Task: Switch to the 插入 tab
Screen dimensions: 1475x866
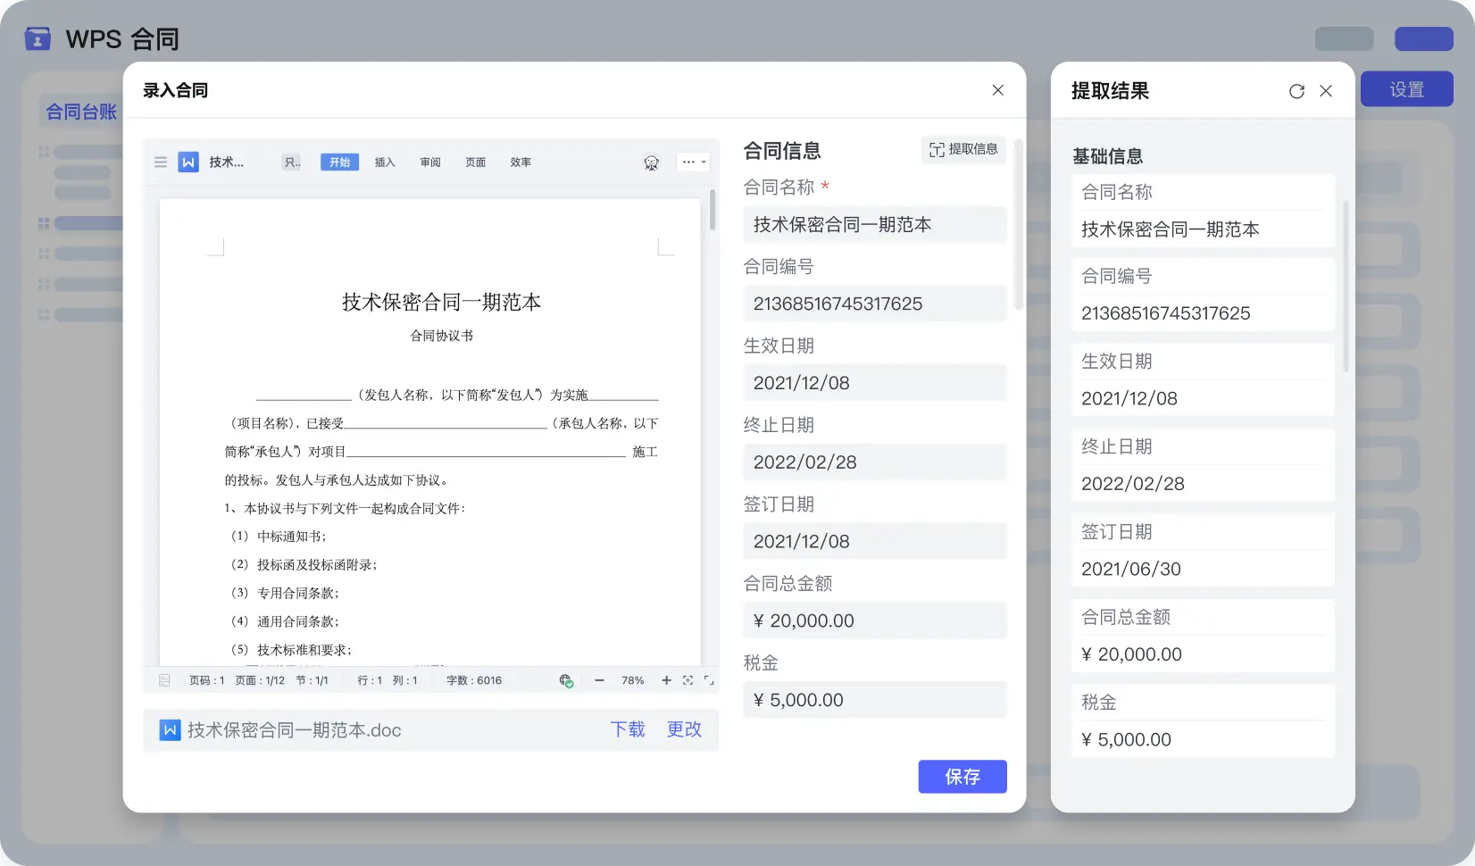Action: tap(385, 162)
